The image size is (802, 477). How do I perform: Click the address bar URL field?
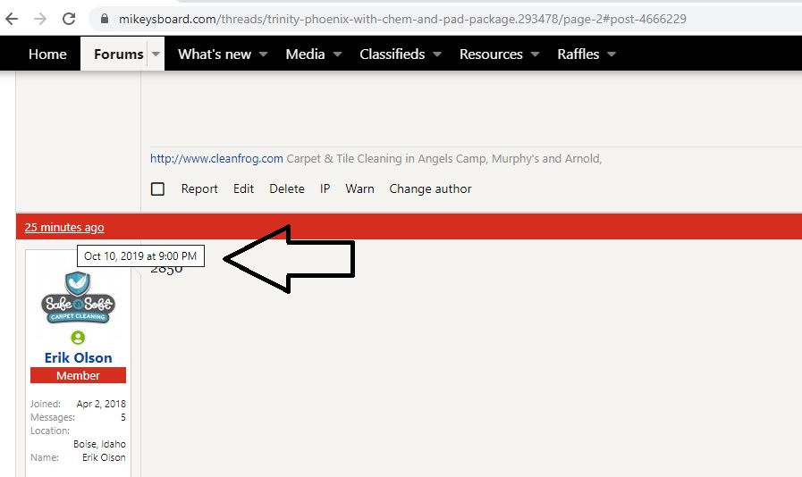402,19
